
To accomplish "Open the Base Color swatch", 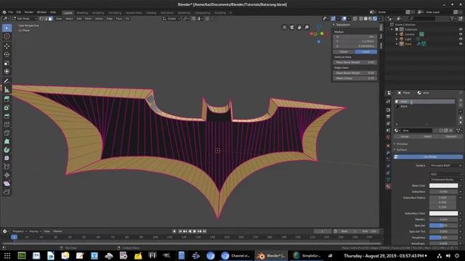I will [443, 186].
